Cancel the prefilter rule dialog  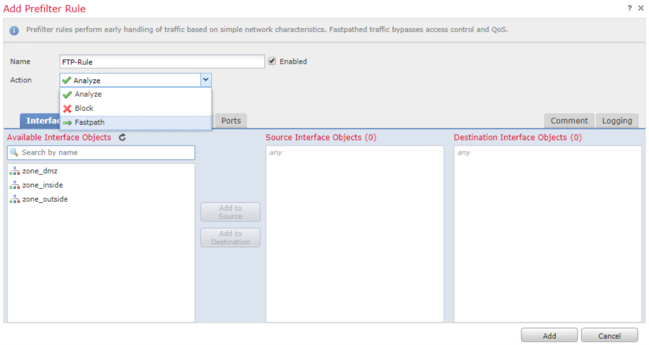click(x=609, y=335)
